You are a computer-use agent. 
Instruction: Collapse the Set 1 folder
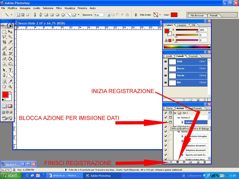(x=175, y=112)
